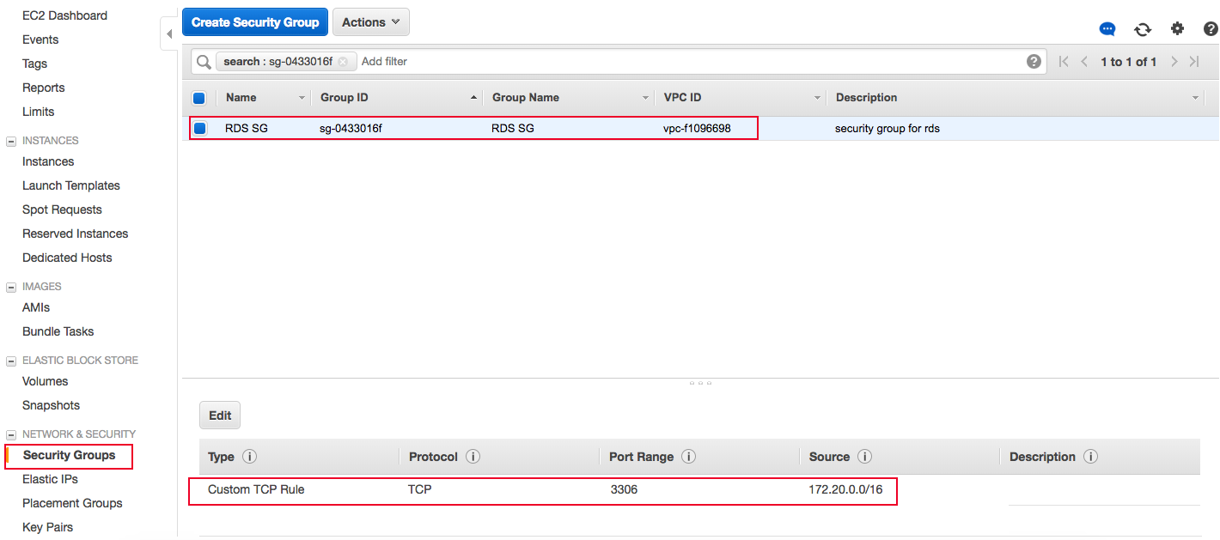Click the search magnifier icon

pos(203,61)
